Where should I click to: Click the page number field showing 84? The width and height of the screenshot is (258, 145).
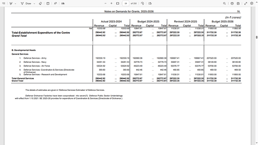pos(126,3)
